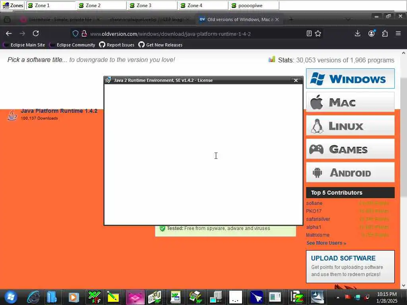View site security via the padlock icon

[x=84, y=34]
